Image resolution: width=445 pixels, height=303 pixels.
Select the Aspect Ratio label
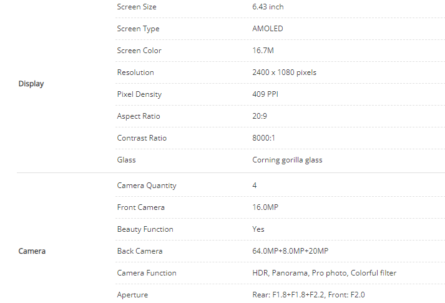(139, 116)
